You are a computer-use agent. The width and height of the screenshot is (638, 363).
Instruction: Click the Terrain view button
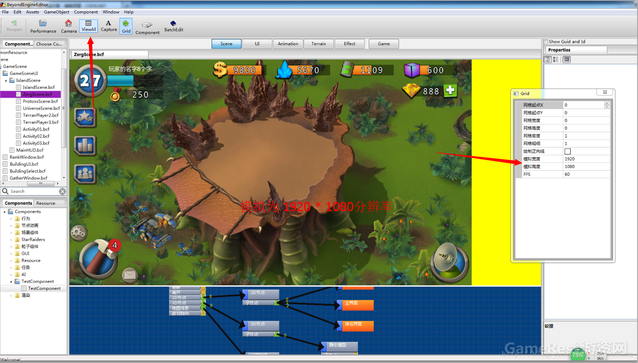tap(319, 44)
